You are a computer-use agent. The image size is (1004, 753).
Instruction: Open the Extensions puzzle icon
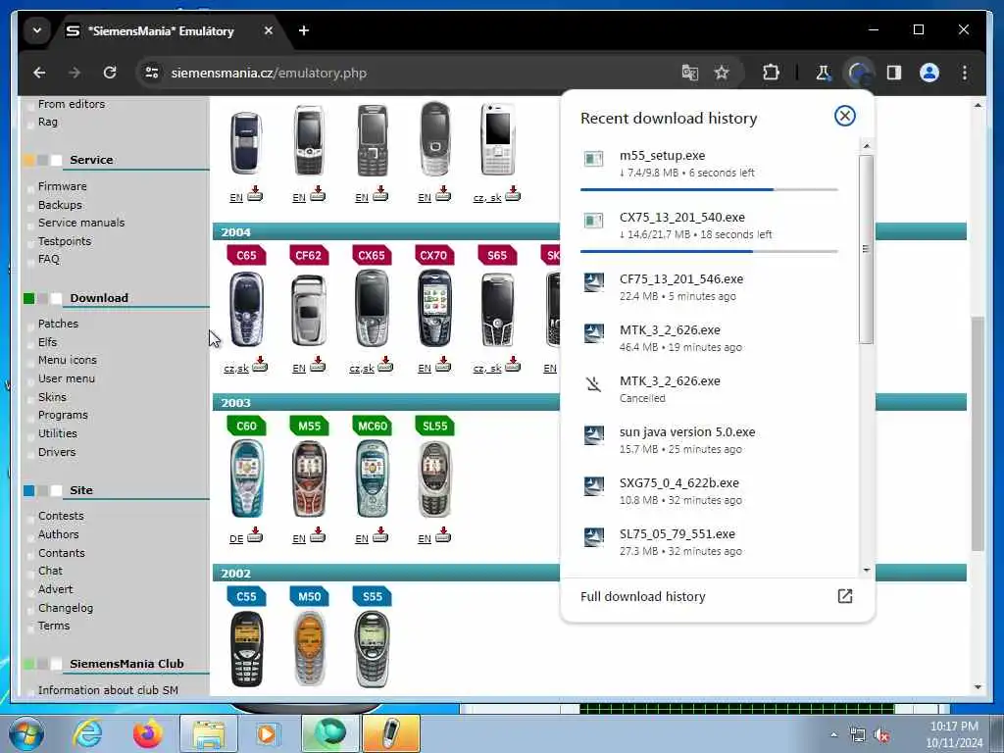coord(771,73)
